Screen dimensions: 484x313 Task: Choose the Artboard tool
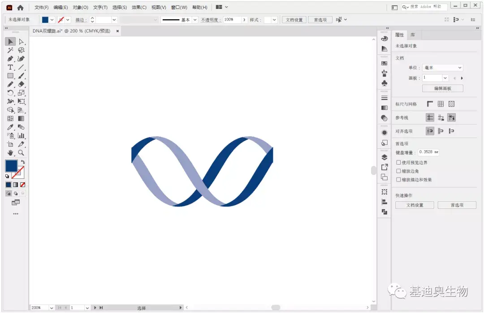pyautogui.click(x=10, y=144)
